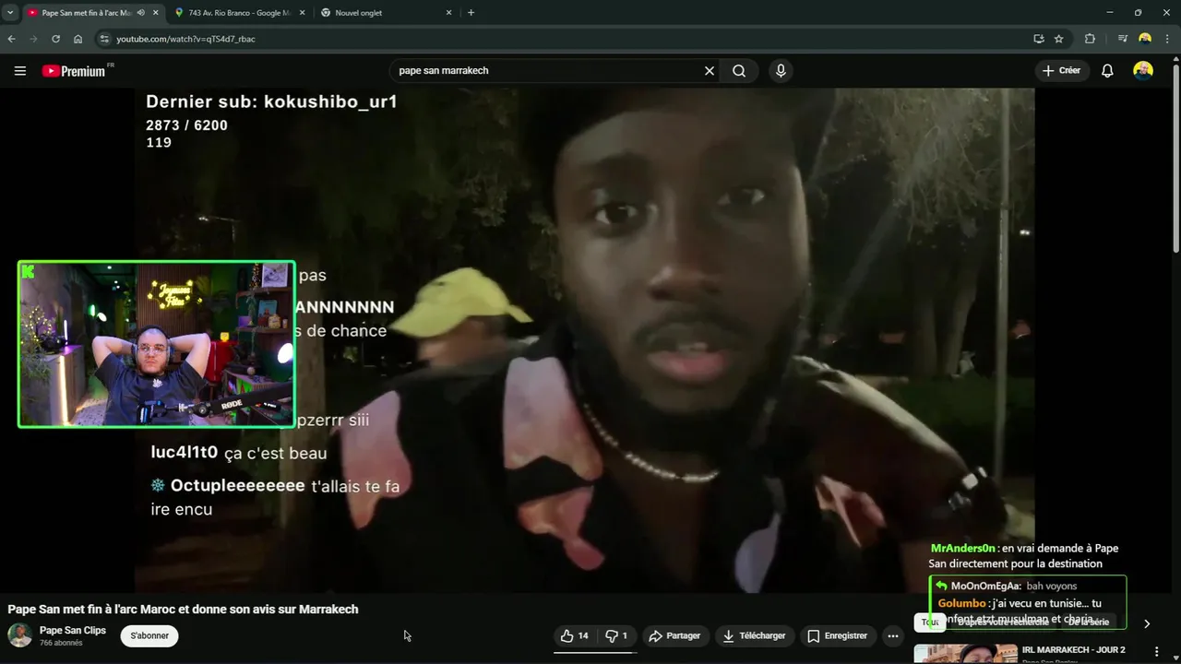The image size is (1181, 664).
Task: Bookmark this page with the star
Action: point(1059,39)
